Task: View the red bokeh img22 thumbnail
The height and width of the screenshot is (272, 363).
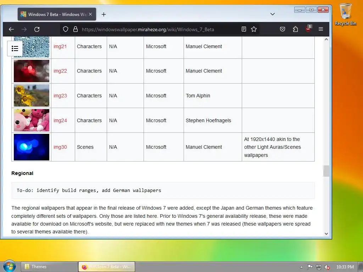Action: [x=32, y=71]
